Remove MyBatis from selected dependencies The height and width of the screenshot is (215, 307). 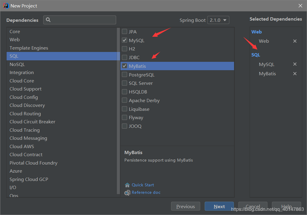295,74
